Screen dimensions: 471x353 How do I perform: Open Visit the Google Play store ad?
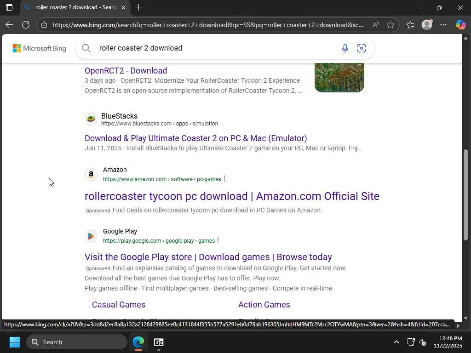pyautogui.click(x=208, y=257)
